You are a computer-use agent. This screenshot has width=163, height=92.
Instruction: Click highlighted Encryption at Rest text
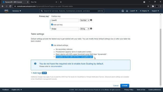(x=74, y=57)
